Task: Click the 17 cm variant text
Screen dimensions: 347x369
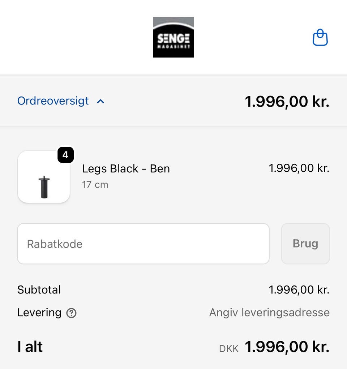Action: point(95,185)
